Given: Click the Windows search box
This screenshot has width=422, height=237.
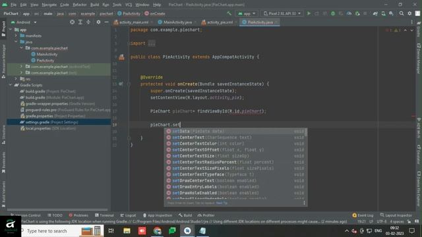Looking at the screenshot, I should (63, 231).
